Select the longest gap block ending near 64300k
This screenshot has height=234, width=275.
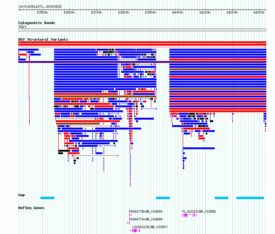click(x=250, y=198)
